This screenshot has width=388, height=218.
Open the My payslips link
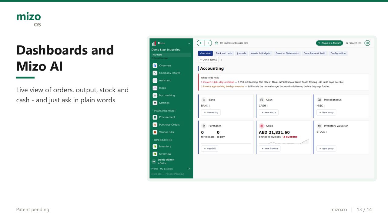click(x=166, y=169)
